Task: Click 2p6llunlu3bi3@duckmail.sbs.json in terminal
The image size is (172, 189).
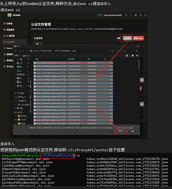Action: [x=28, y=176]
